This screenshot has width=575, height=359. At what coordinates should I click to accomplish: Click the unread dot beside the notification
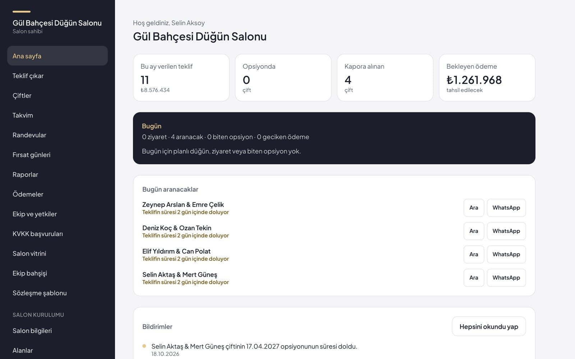pyautogui.click(x=144, y=346)
